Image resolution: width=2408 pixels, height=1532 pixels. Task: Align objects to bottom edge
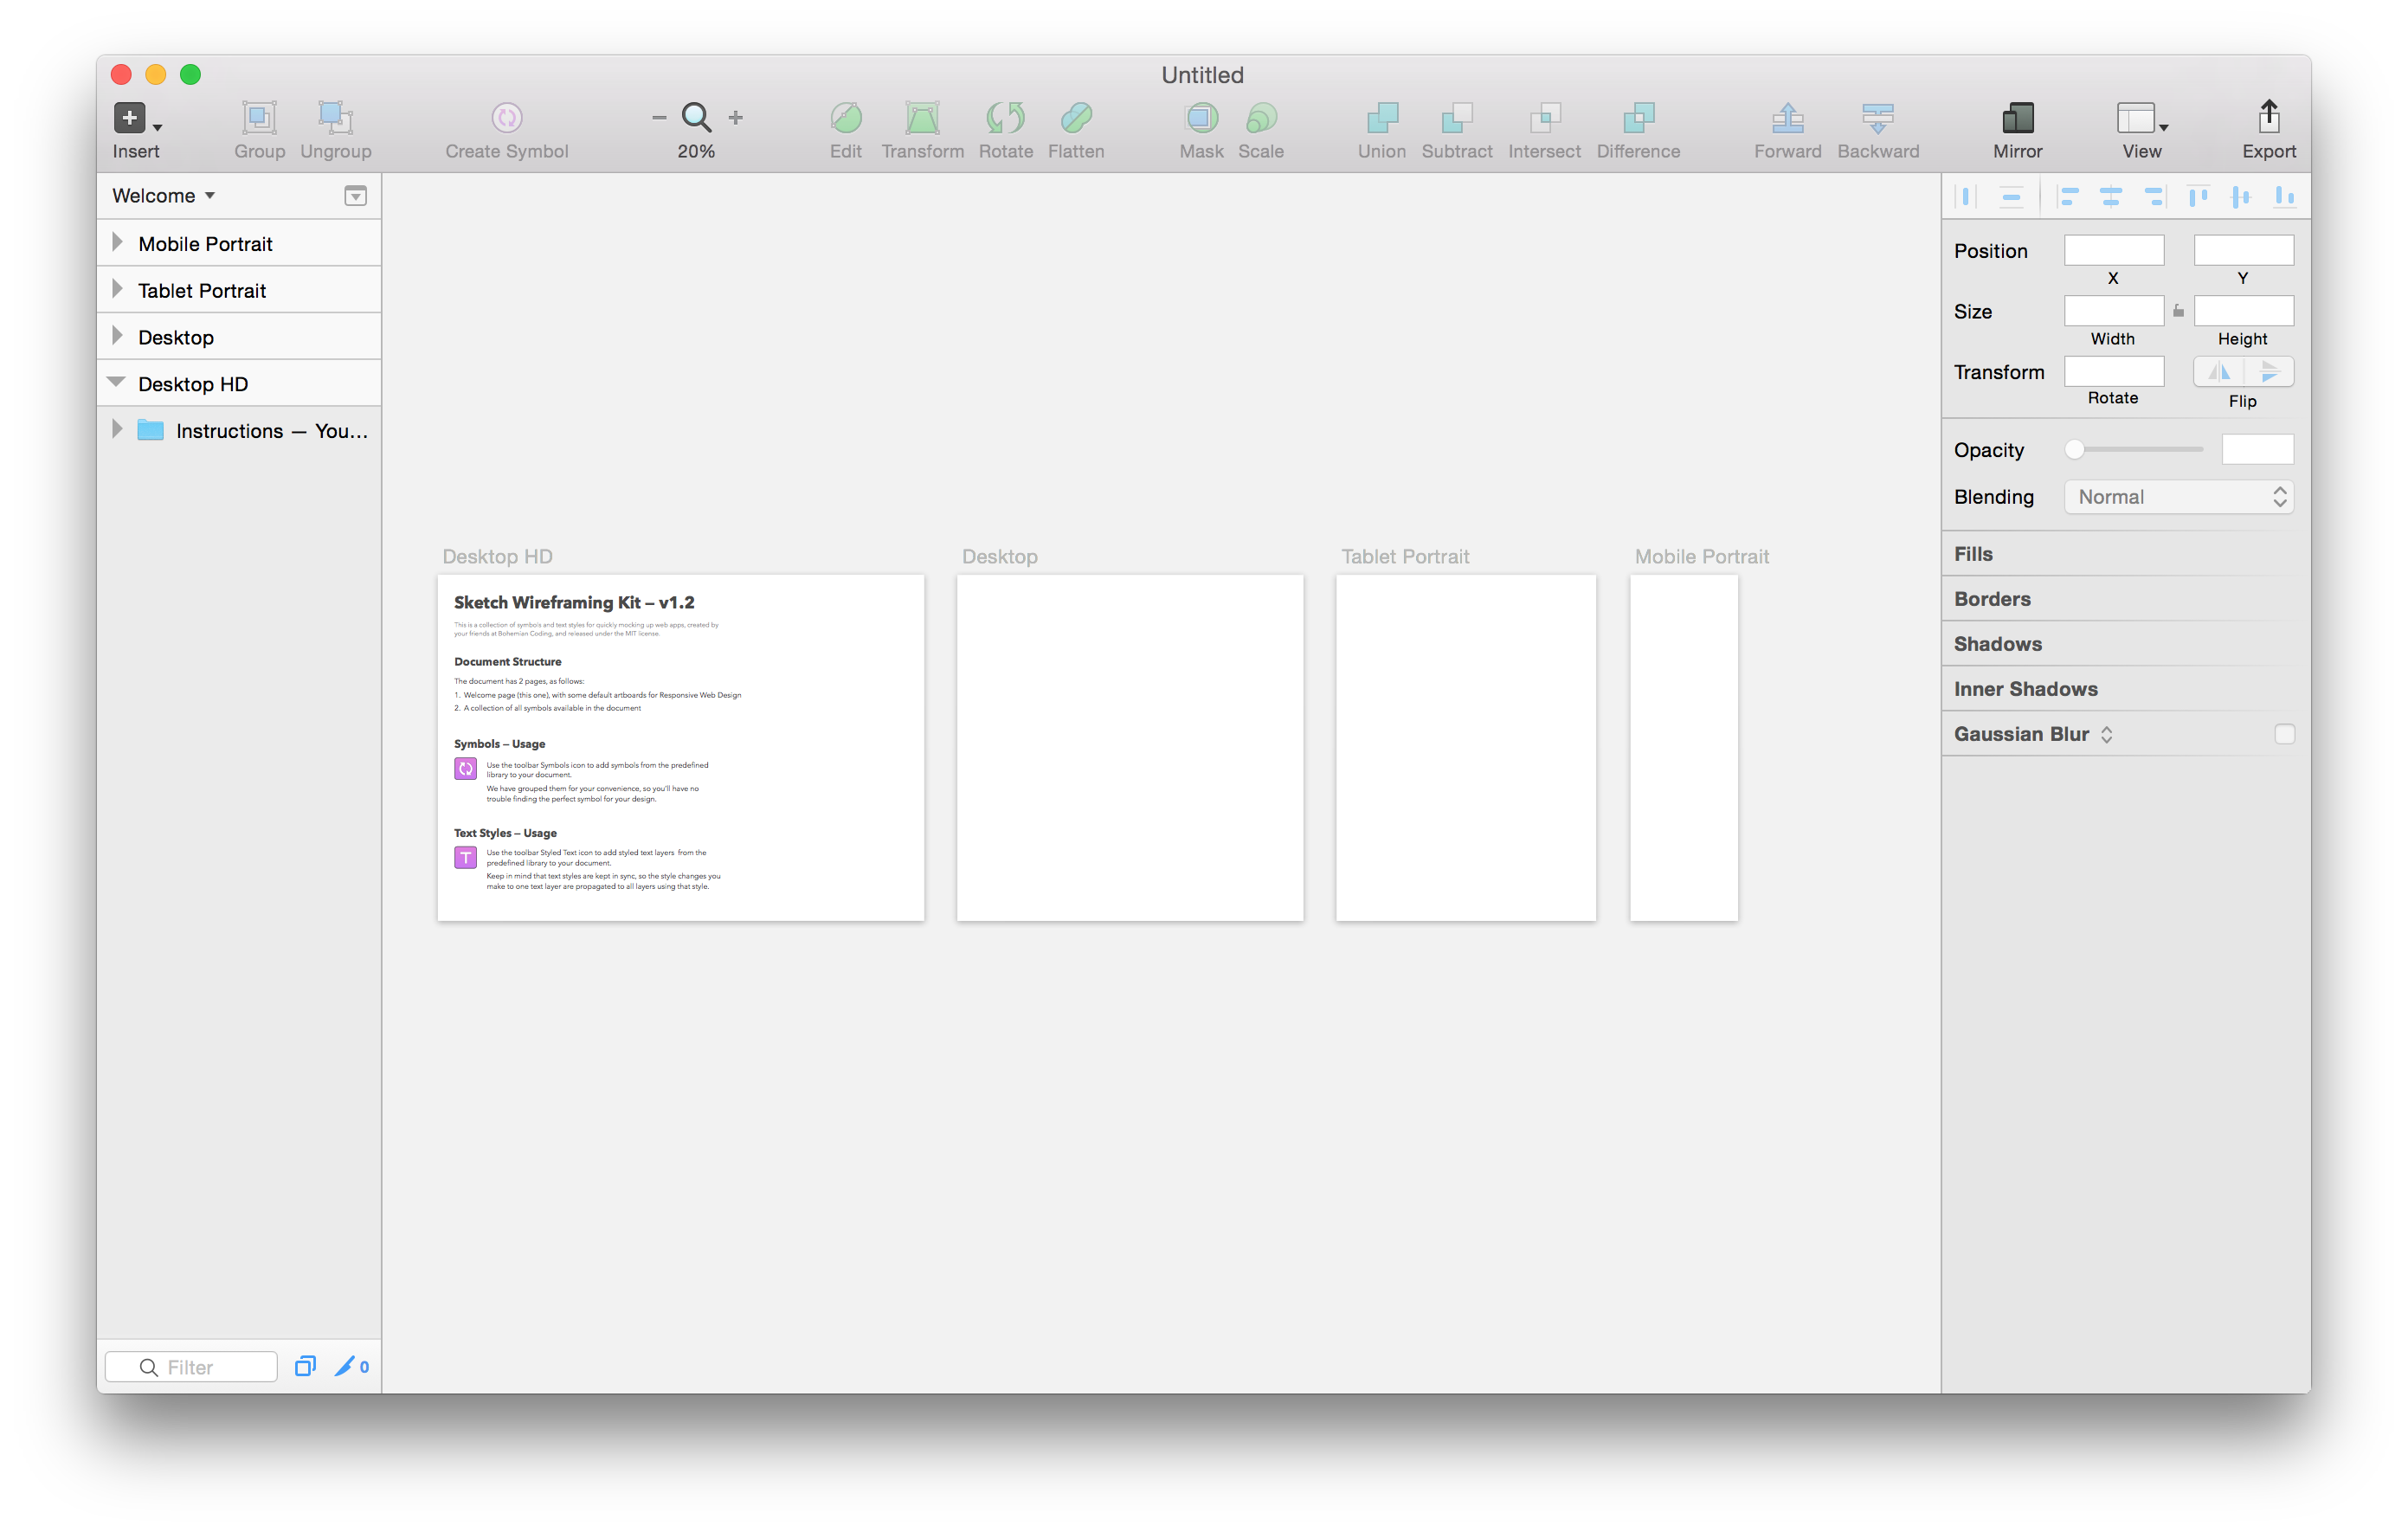(2284, 196)
